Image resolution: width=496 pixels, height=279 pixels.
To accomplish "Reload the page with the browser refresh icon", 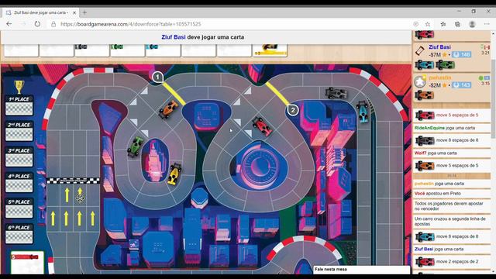I will pyautogui.click(x=37, y=24).
